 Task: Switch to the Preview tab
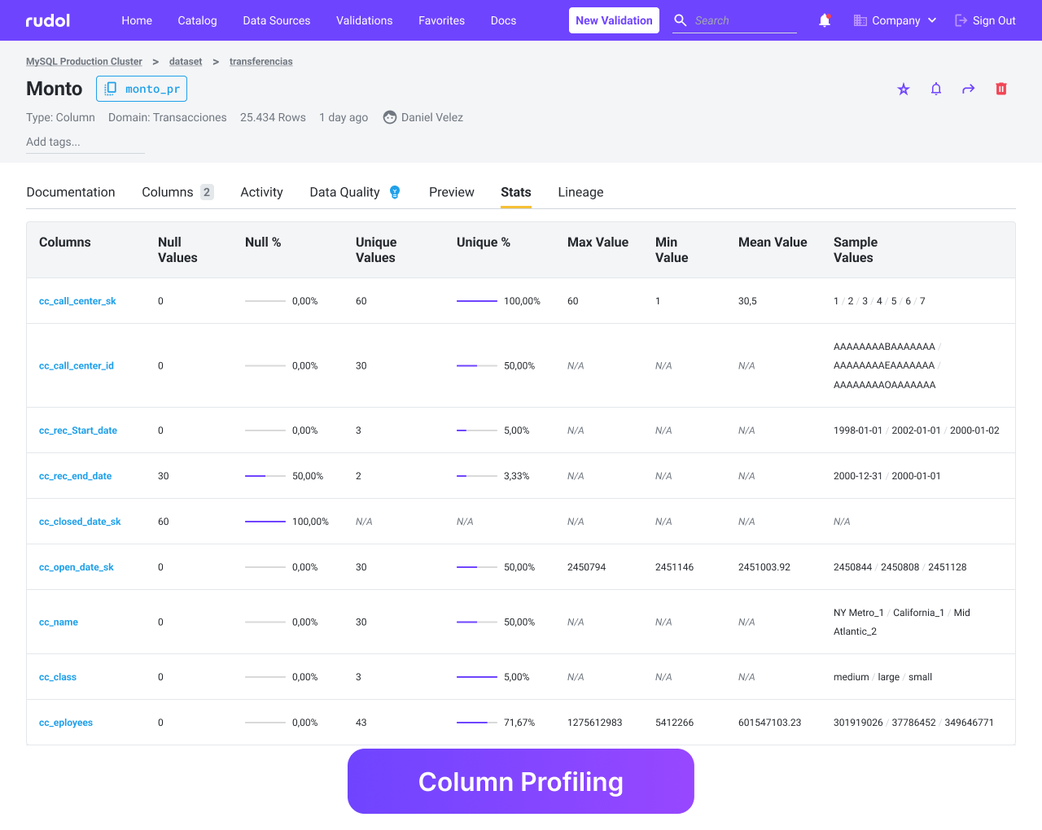point(451,192)
